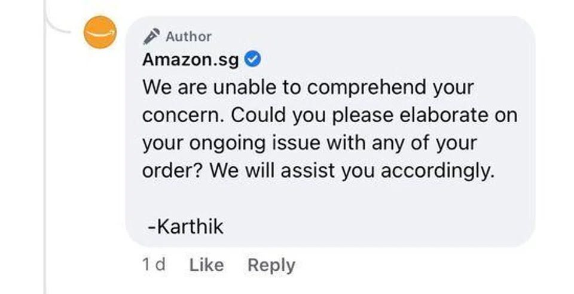The width and height of the screenshot is (574, 294).
Task: Click the word assist in comment
Action: tap(309, 171)
